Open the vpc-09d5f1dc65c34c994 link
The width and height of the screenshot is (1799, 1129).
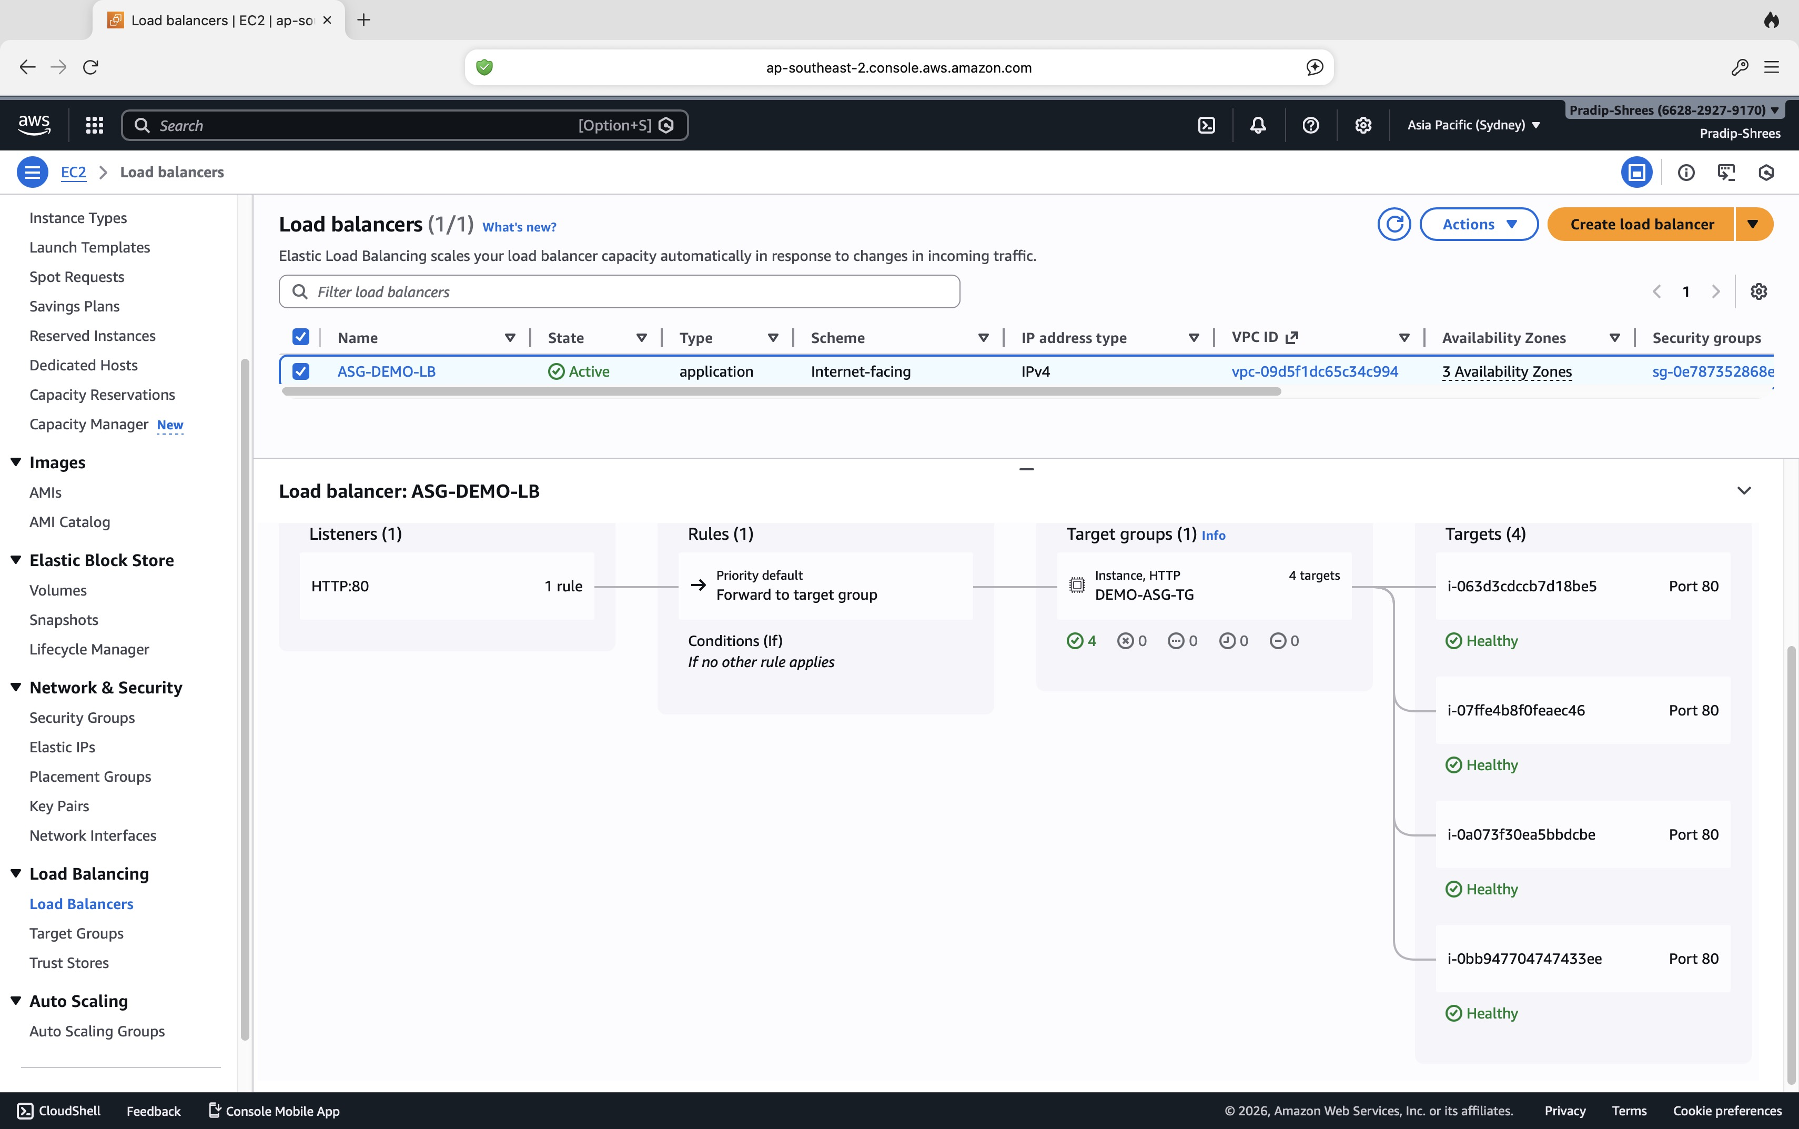(x=1314, y=370)
